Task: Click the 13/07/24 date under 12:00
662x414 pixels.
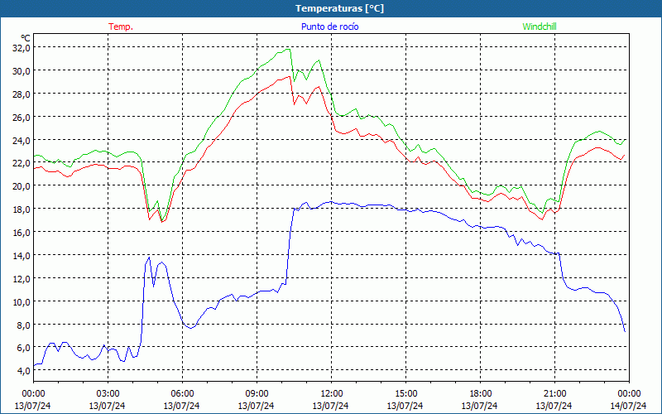Action: tap(330, 406)
